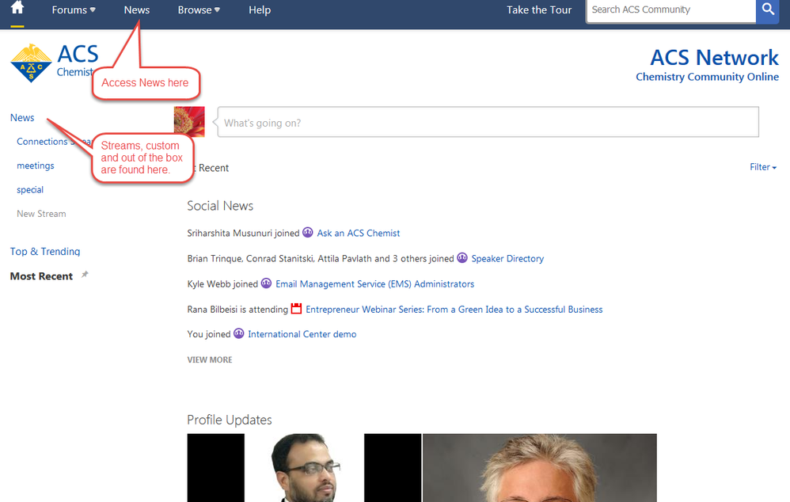Open the Browse dropdown menu
The image size is (790, 502).
[x=199, y=10]
